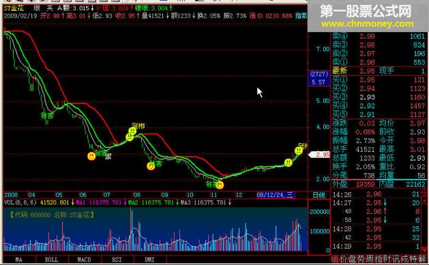Click the 代码:600080 名称:ST金花 caption

[x=51, y=215]
